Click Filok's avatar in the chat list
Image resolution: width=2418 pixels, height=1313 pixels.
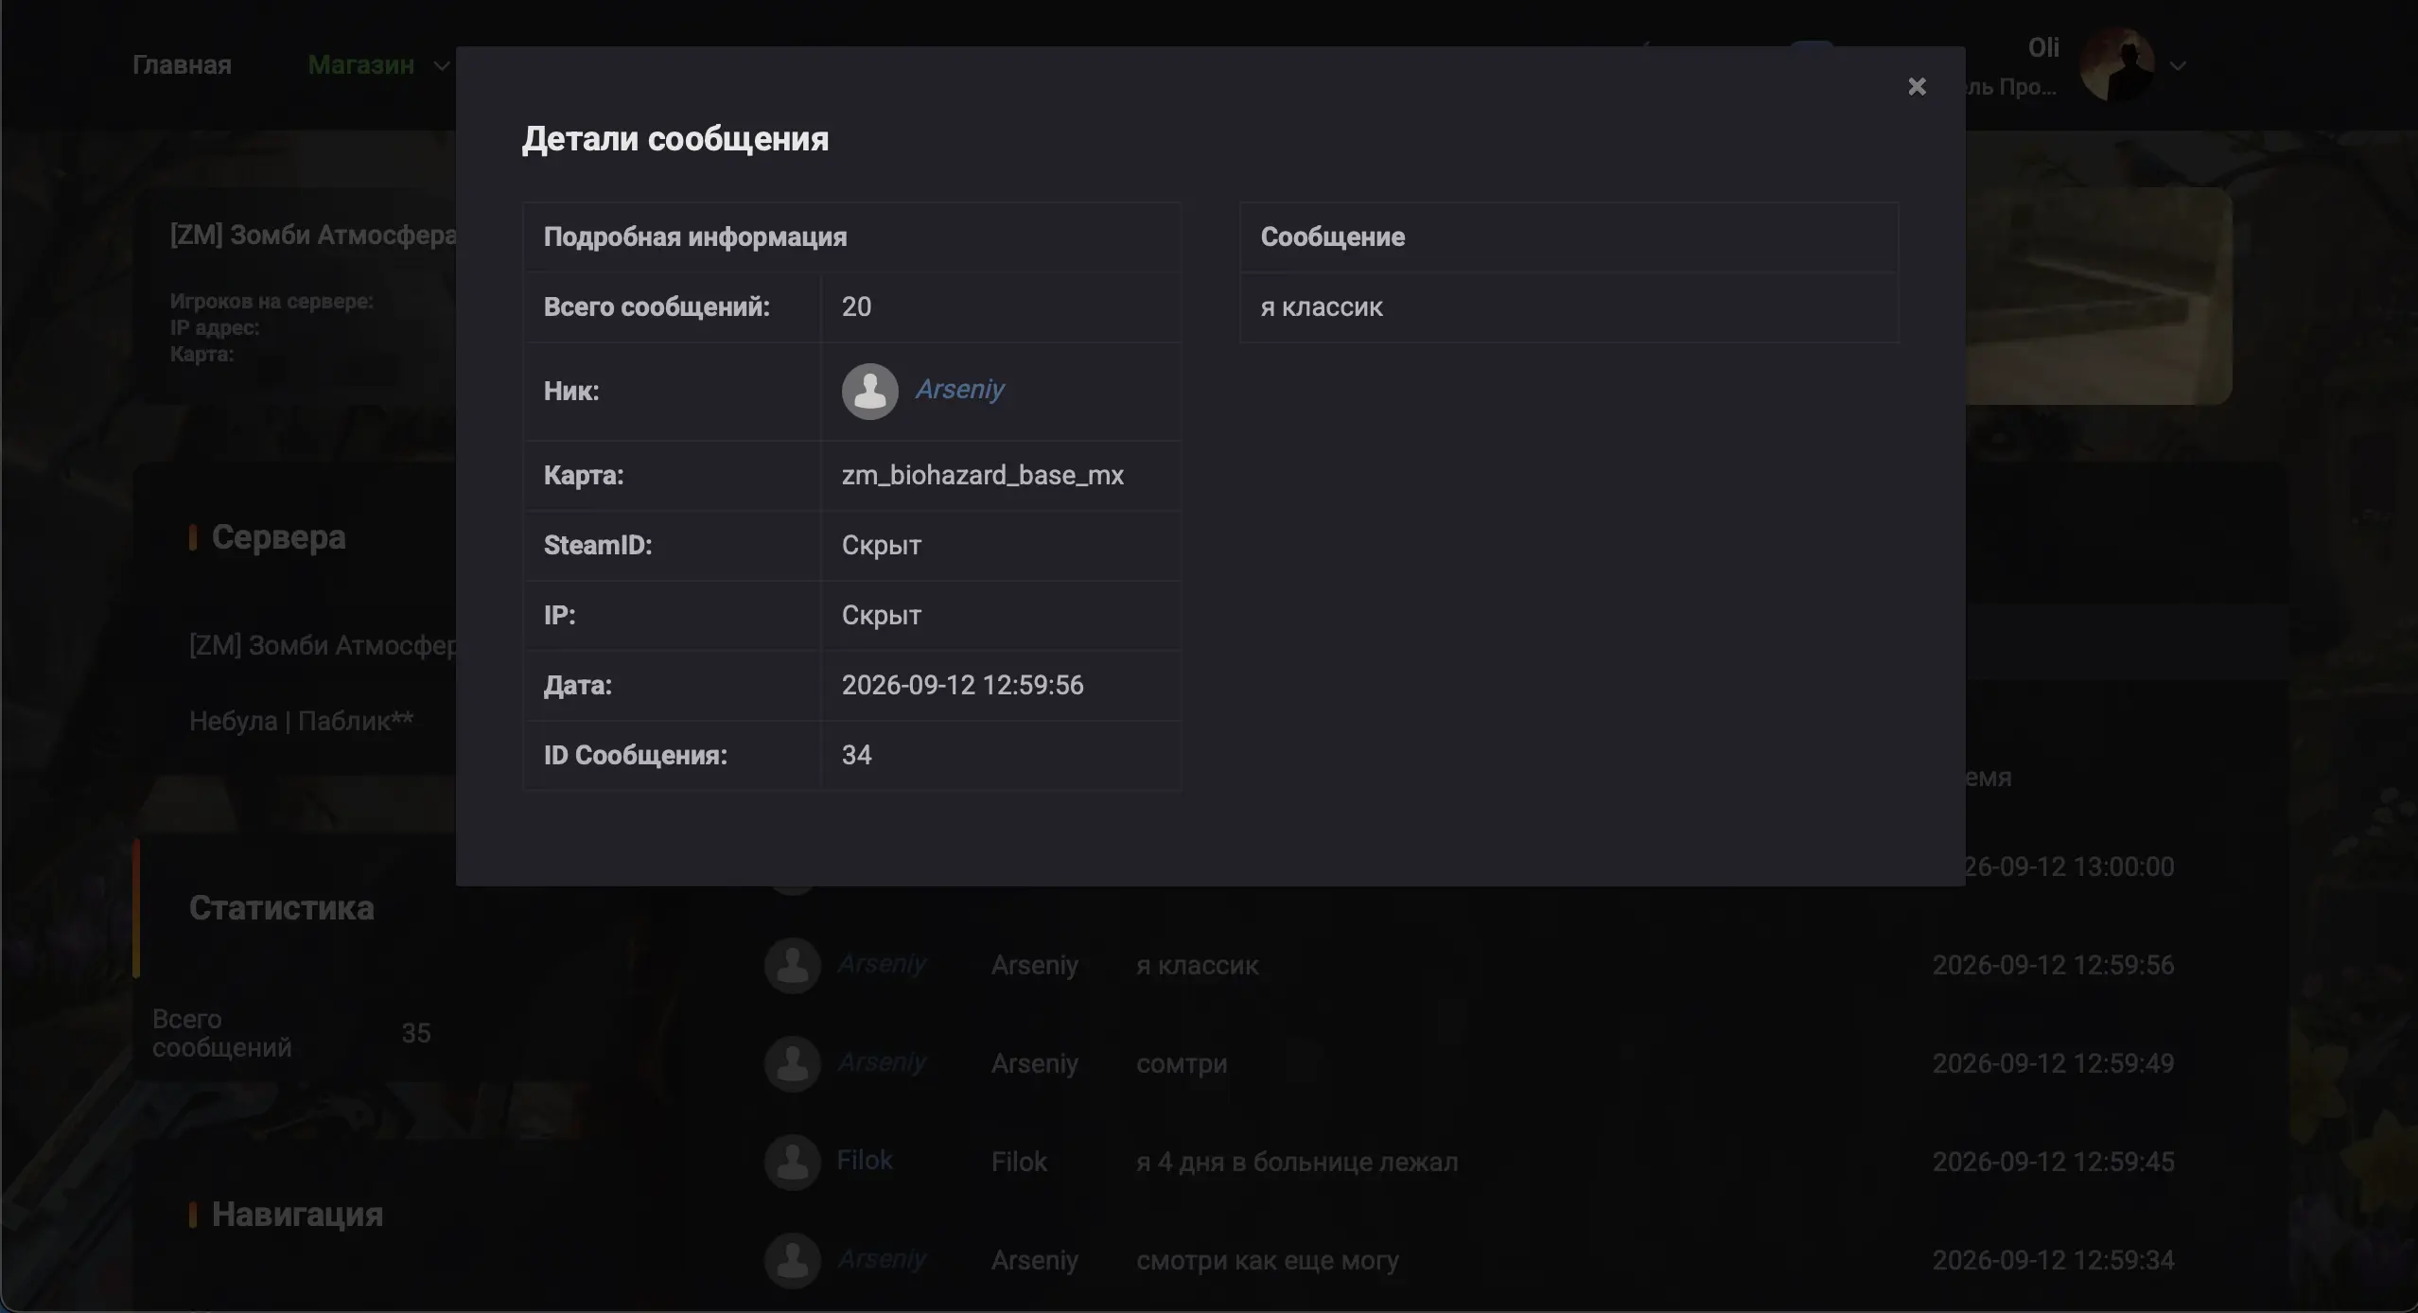(792, 1162)
